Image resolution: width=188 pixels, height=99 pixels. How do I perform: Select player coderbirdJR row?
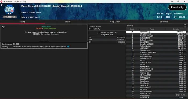click(156, 98)
